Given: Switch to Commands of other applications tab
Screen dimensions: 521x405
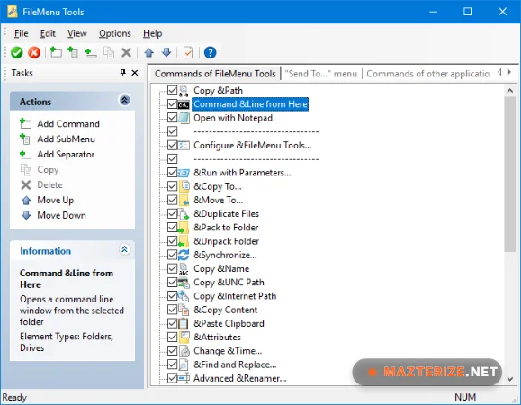Looking at the screenshot, I should [x=428, y=74].
